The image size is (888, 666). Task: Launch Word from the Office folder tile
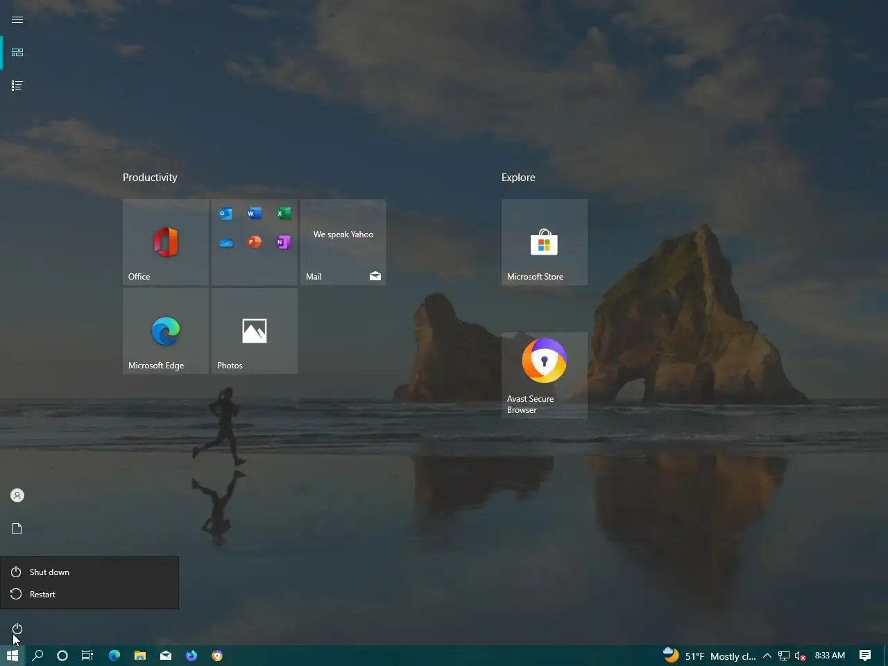(255, 214)
